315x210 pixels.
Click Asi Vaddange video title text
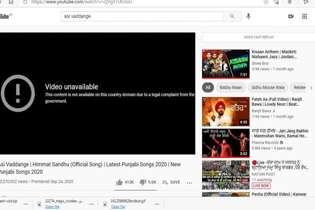(x=90, y=168)
